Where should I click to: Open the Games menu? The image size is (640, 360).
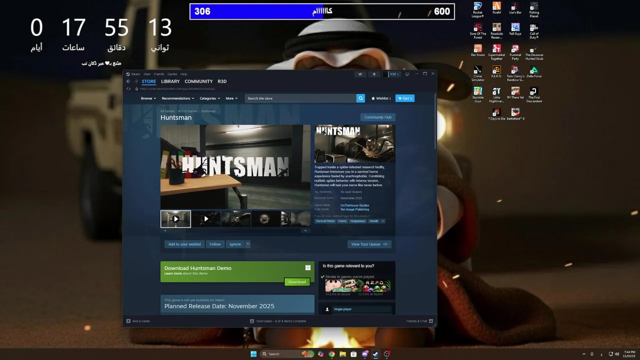(x=172, y=74)
